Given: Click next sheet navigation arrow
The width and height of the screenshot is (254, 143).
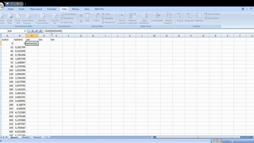Looking at the screenshot, I should (4, 137).
